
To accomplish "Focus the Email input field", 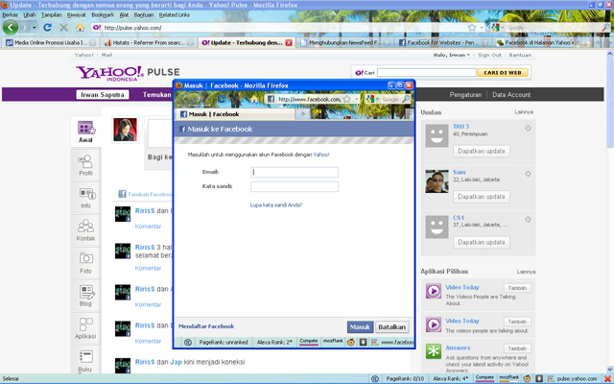I will pyautogui.click(x=295, y=173).
